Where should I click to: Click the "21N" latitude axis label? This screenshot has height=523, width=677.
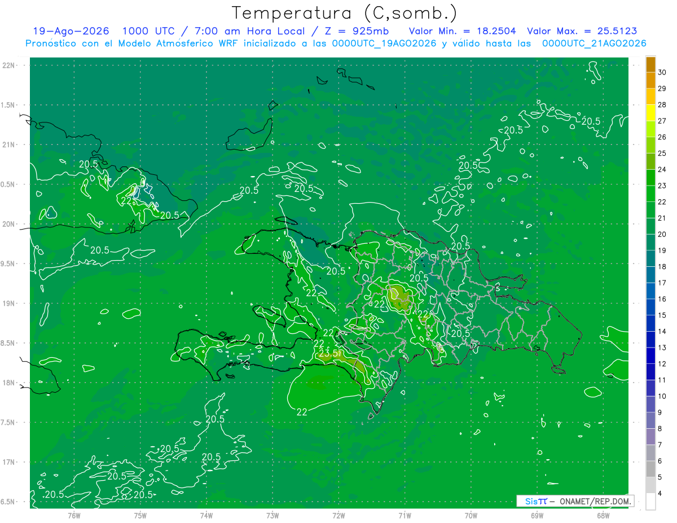pyautogui.click(x=8, y=145)
